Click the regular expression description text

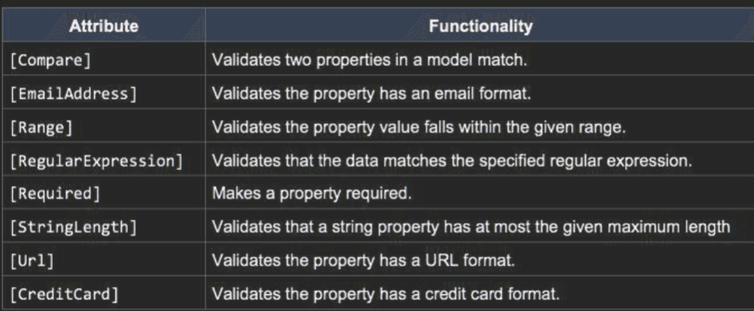[x=452, y=160]
